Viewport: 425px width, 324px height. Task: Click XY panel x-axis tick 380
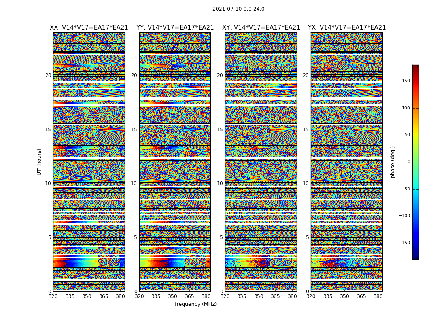(292, 296)
